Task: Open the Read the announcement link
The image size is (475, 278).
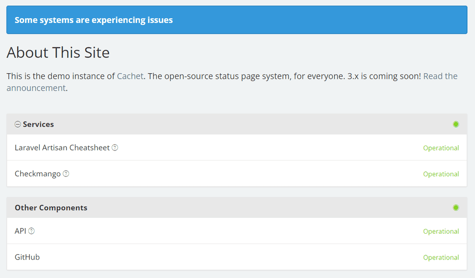Action: pyautogui.click(x=440, y=76)
